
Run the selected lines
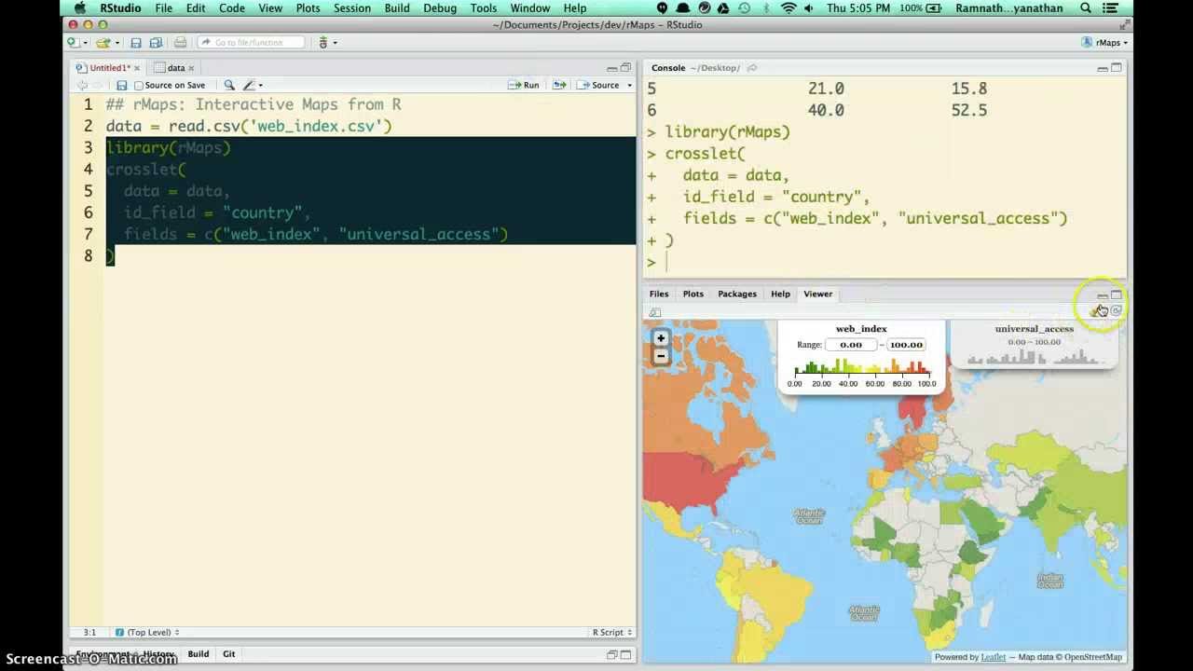click(x=524, y=86)
